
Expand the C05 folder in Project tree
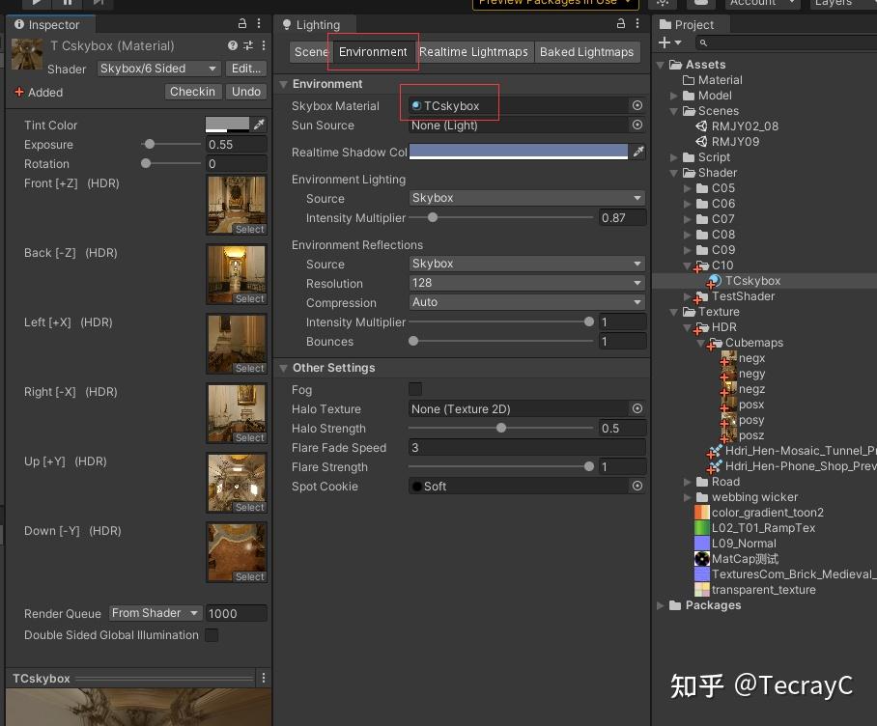pos(686,188)
